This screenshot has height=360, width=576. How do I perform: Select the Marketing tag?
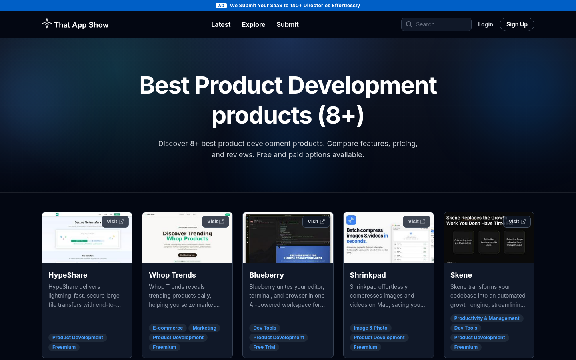point(204,328)
